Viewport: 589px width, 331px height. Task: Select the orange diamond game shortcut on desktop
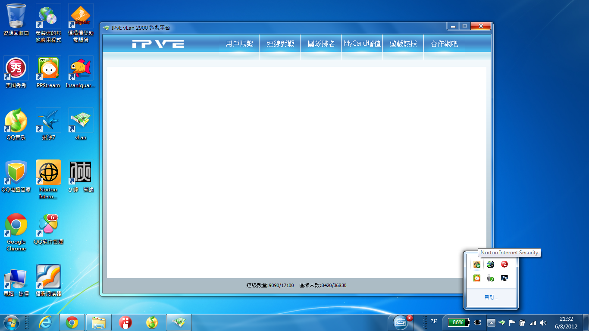(81, 23)
